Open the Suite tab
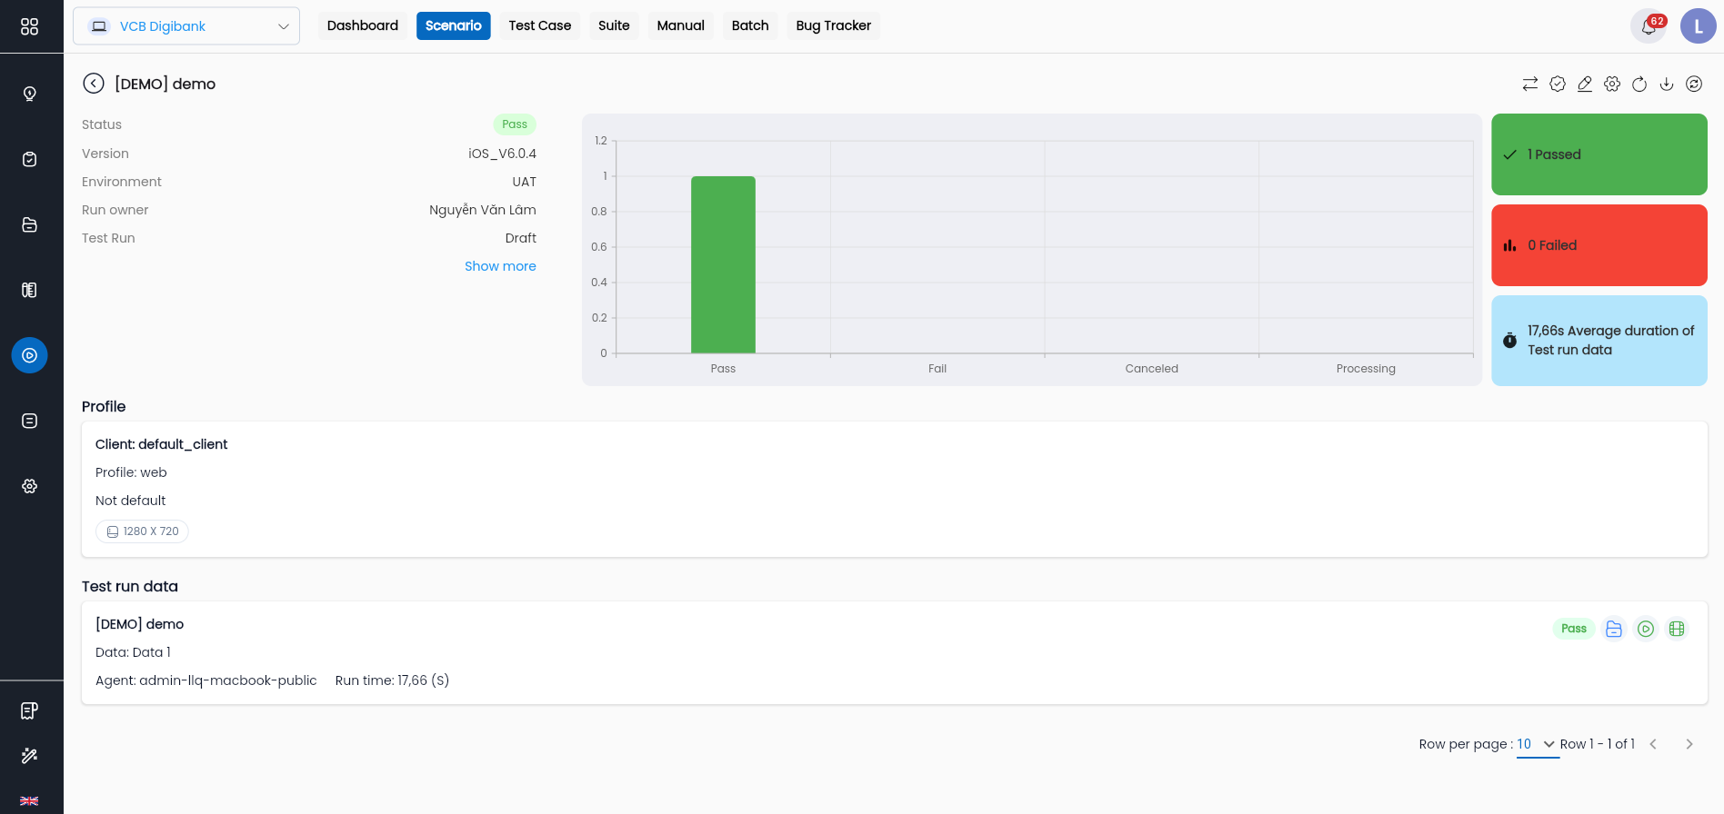The height and width of the screenshot is (814, 1724). pos(614,25)
